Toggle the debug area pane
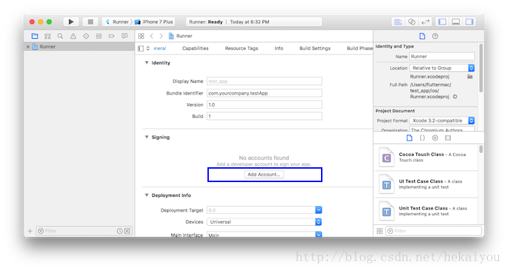The image size is (508, 271). click(456, 22)
